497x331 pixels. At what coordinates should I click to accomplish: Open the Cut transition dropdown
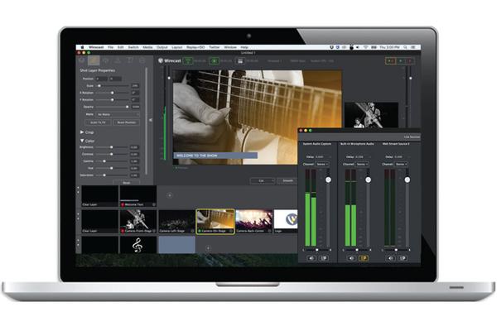coord(263,181)
